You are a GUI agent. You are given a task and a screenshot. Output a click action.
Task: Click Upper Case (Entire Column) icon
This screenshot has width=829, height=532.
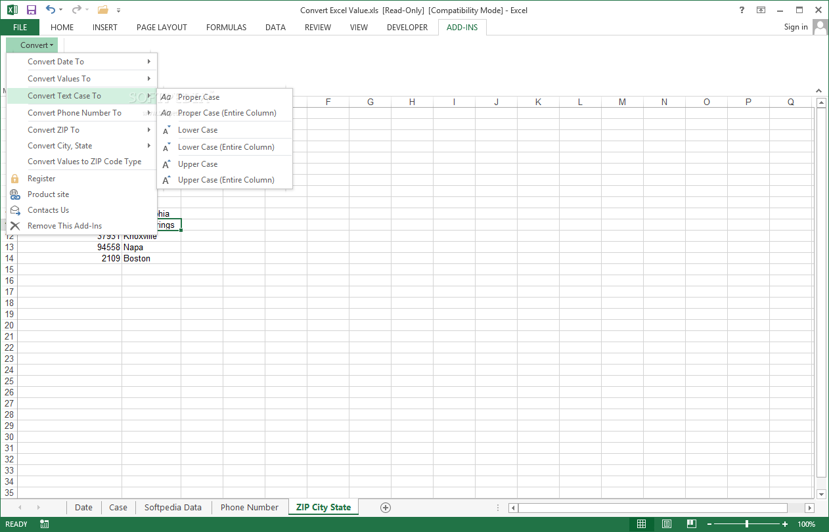pos(167,180)
